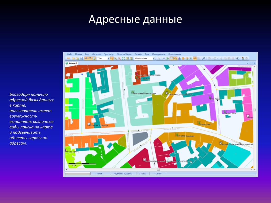Click the open folder toolbar icon
The image size is (271, 203).
[x=73, y=58]
